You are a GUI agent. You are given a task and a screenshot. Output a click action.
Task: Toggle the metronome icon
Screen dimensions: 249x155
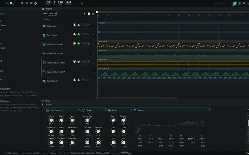tap(82, 3)
